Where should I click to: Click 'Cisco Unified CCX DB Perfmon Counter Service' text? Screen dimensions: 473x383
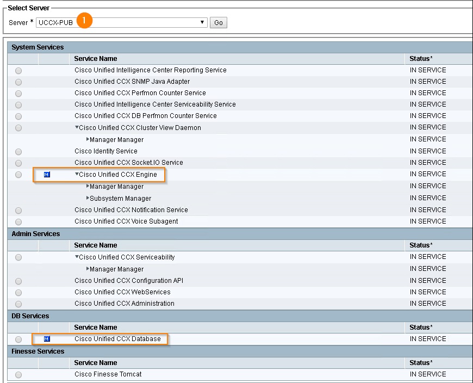(146, 116)
